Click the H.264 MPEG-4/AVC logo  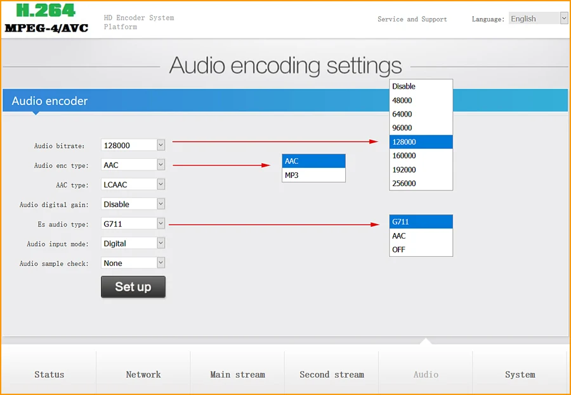(46, 18)
